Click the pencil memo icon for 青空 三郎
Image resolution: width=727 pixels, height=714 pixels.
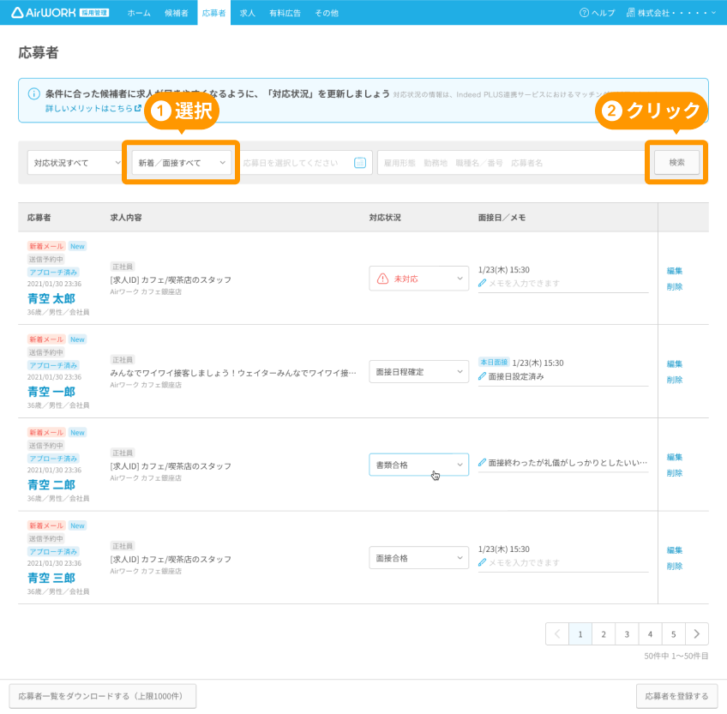[x=482, y=562]
